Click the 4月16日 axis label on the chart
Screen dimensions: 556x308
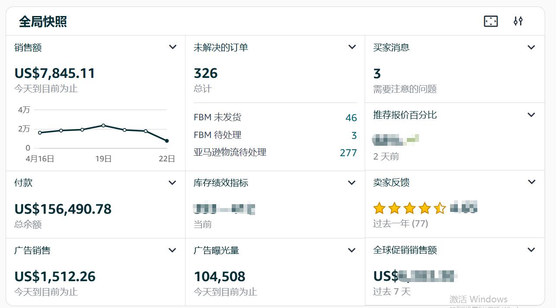pos(40,159)
